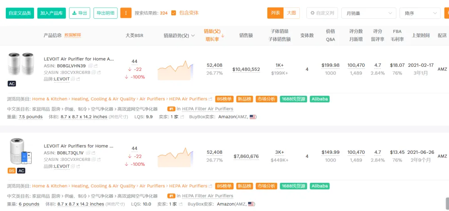The width and height of the screenshot is (449, 211).
Task: Click 新品榜 in the B08GLVHN39 row
Action: [244, 99]
